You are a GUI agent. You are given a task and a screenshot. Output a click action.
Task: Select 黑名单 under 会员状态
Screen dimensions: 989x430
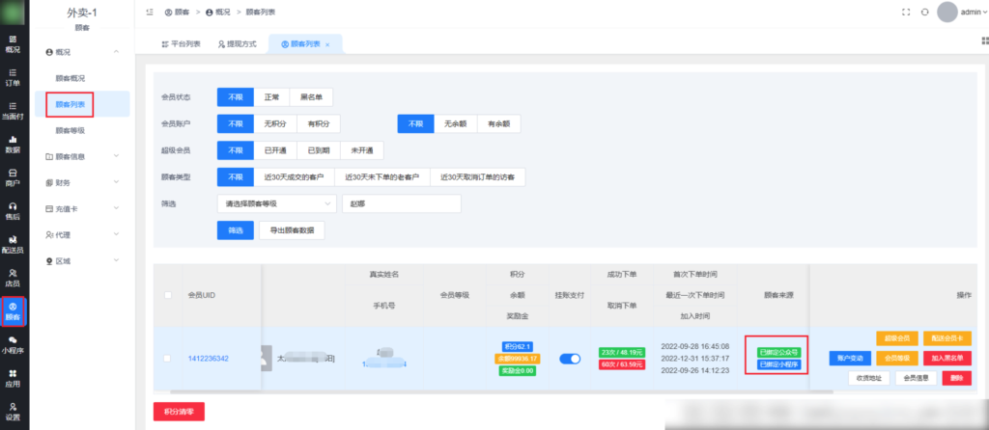(311, 97)
